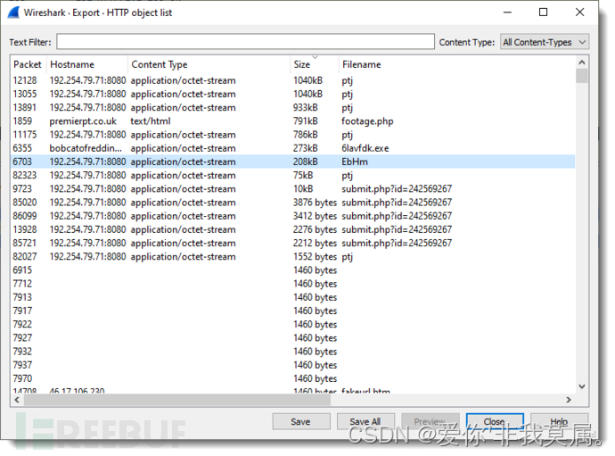Select packet 85721 with 2212 bytes
Viewport: 615px width, 456px height.
(292, 243)
